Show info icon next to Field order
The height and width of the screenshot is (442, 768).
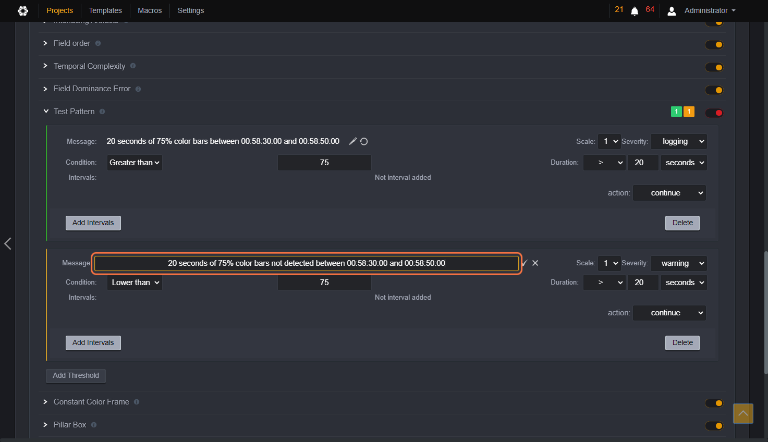[x=98, y=43]
